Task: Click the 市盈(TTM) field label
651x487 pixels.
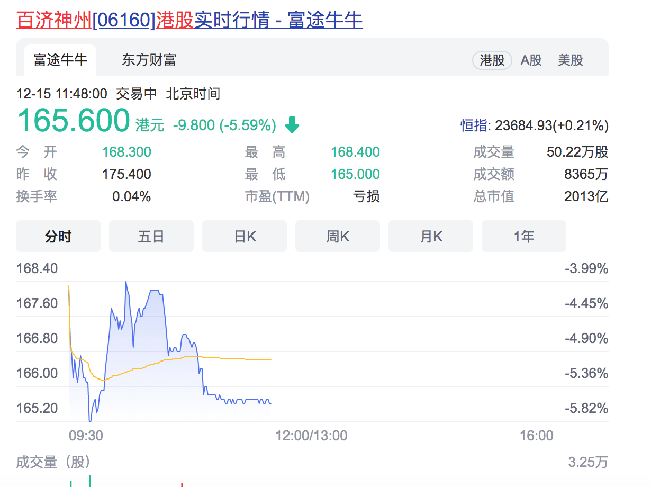Action: pos(277,197)
